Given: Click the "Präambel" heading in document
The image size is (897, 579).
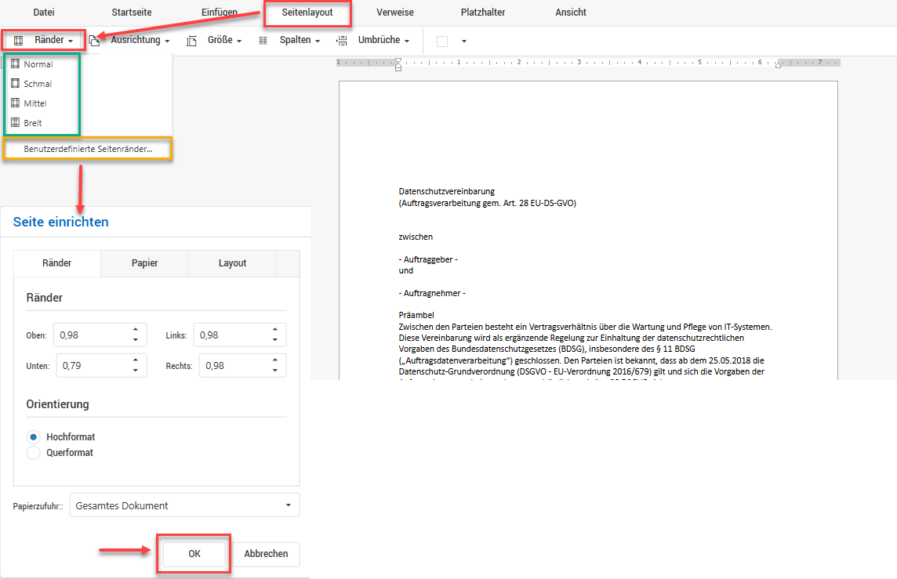Looking at the screenshot, I should point(416,315).
